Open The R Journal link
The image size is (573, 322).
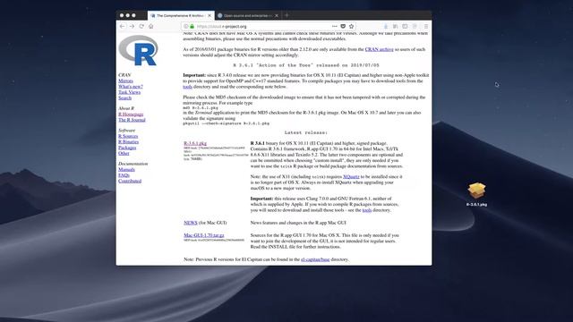coord(132,120)
